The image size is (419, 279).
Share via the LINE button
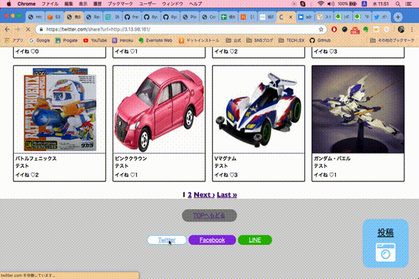tap(255, 240)
